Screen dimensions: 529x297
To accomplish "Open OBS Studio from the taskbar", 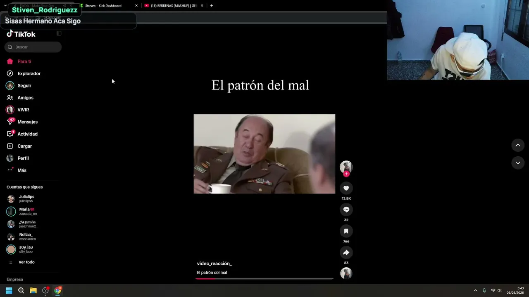I will point(45,290).
